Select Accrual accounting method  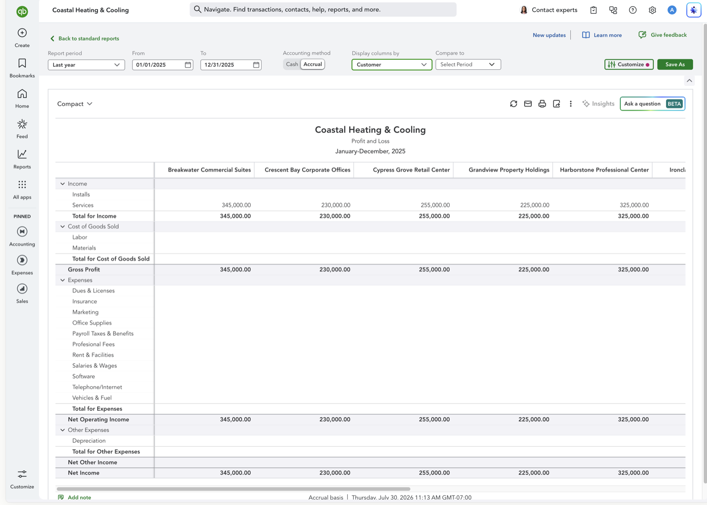[312, 64]
